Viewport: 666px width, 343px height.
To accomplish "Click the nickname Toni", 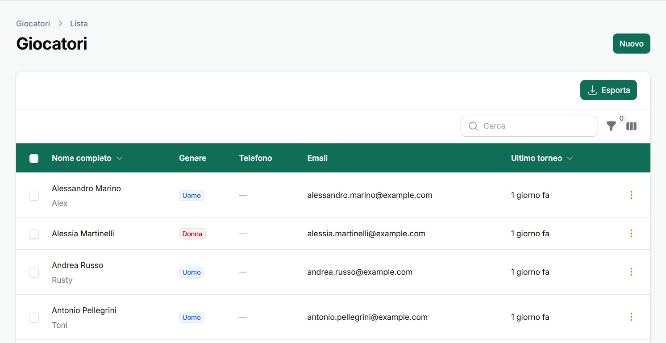I will [60, 325].
